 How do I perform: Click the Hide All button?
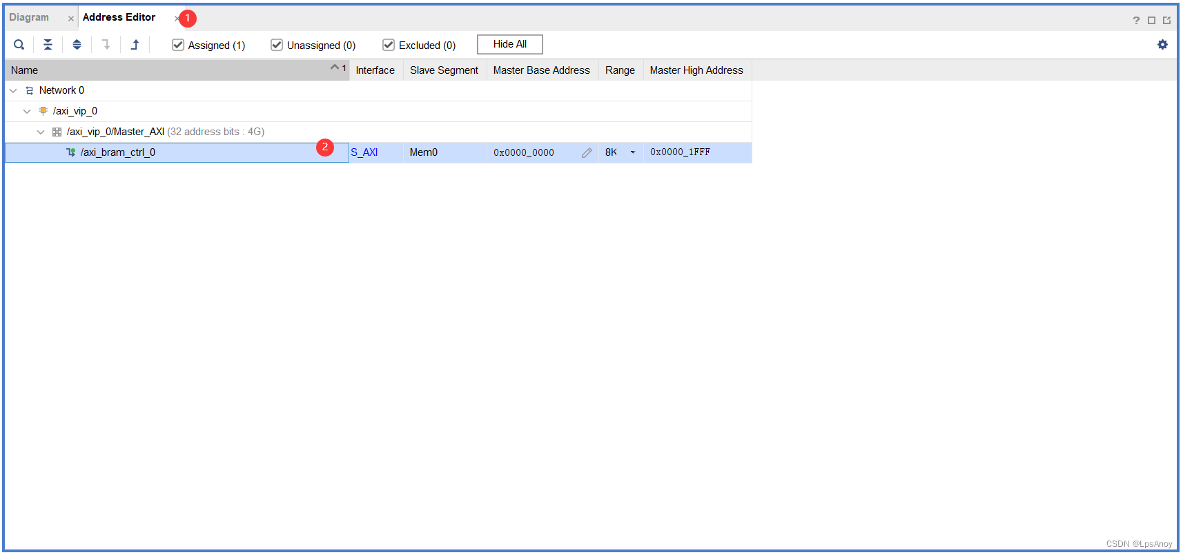510,44
